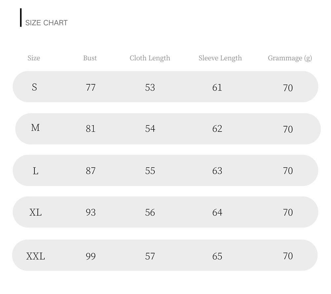Select cloth length 55 in L row

tap(150, 171)
